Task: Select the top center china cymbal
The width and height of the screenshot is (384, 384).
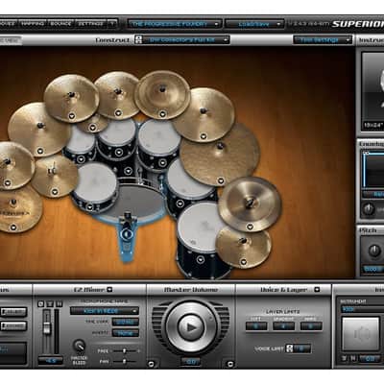Action: pyautogui.click(x=162, y=94)
